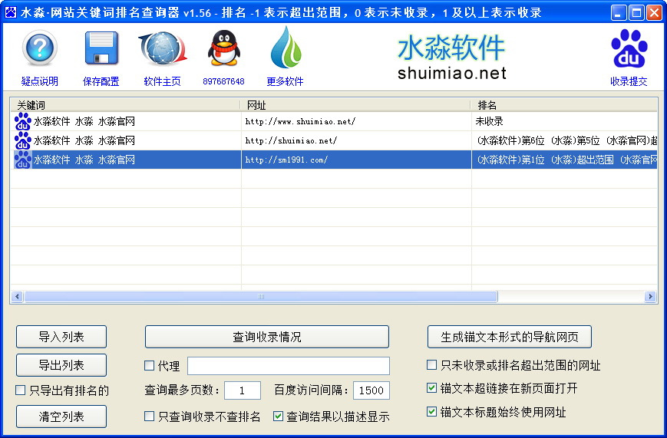Select the http://sm1991.com/ URL cell
Screen dimensions: 667x438
pos(356,160)
